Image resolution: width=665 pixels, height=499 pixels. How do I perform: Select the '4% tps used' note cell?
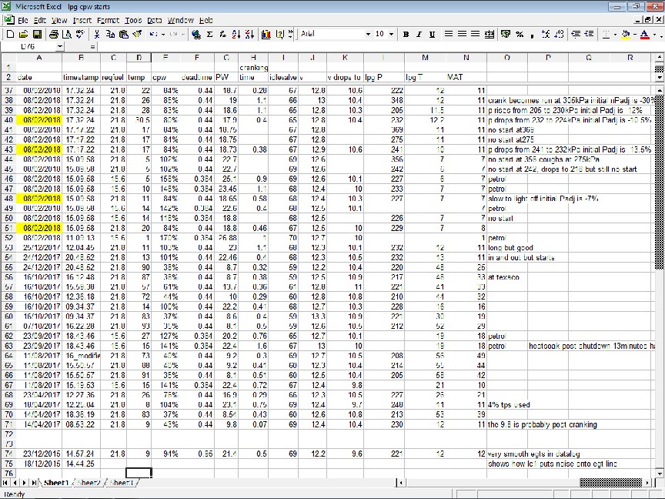[507, 405]
